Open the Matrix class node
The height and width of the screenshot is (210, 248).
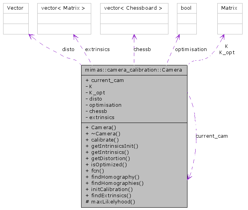pyautogui.click(x=230, y=8)
